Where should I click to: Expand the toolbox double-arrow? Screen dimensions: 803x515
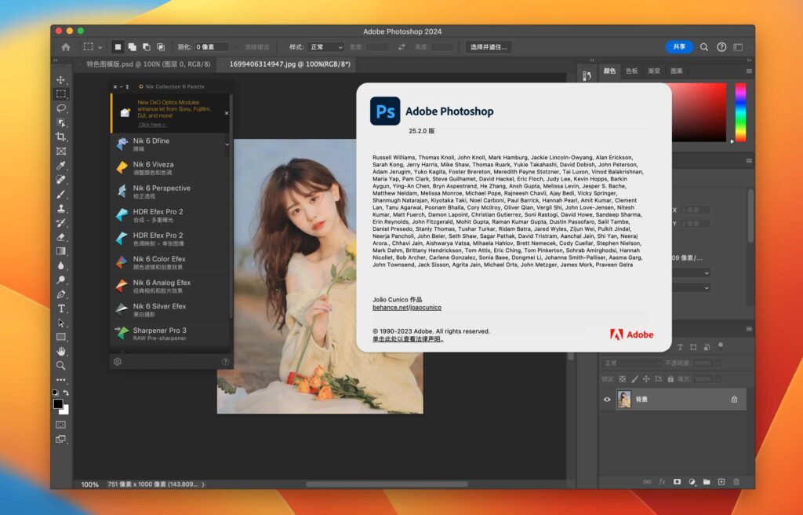56,60
